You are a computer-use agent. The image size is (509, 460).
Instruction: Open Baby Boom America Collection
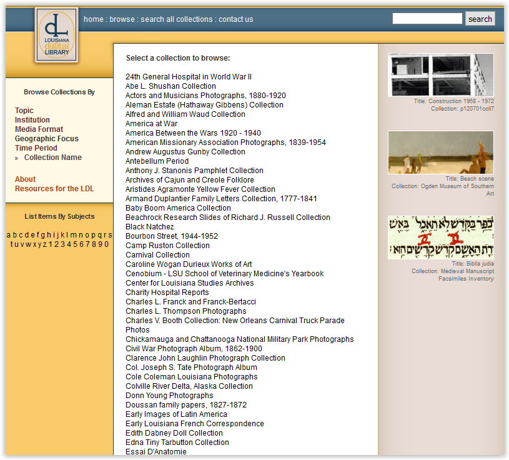(x=178, y=208)
